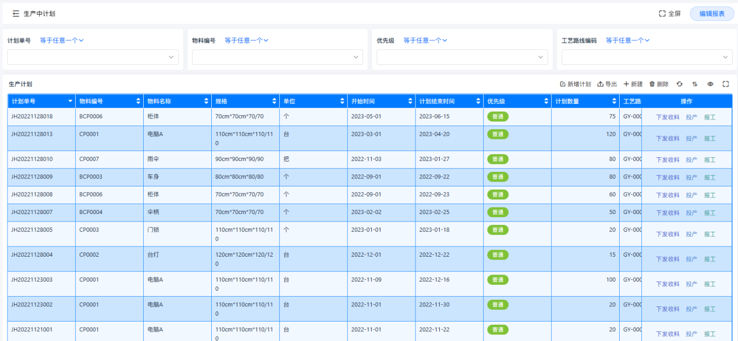Viewport: 738px width, 341px height.
Task: Open 优先级 filter condition 等于任意一个
Action: pyautogui.click(x=425, y=41)
